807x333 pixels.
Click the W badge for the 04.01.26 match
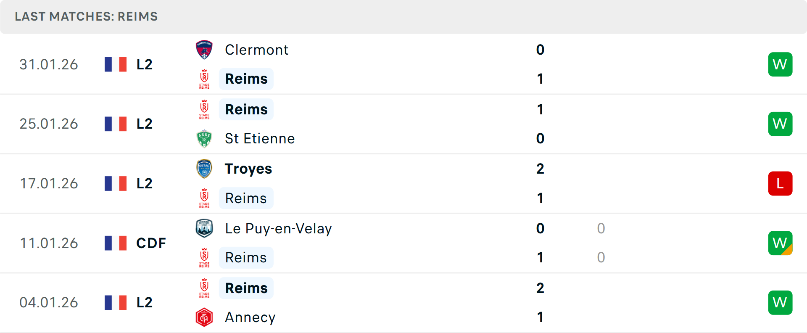[x=780, y=303]
